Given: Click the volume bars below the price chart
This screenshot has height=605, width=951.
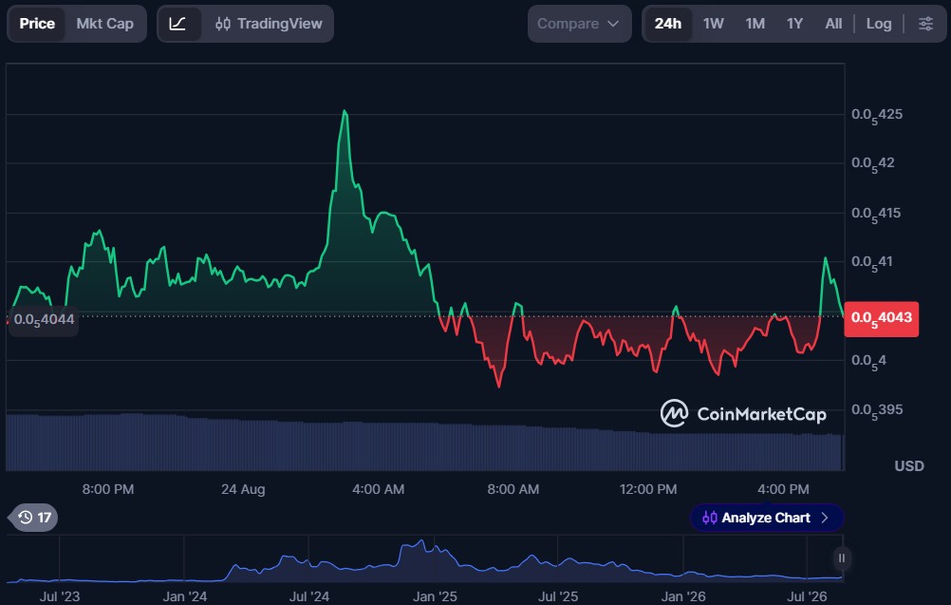Looking at the screenshot, I should click(x=424, y=443).
